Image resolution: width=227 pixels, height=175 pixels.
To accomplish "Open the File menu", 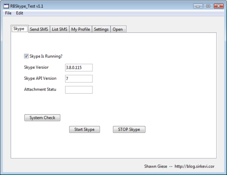I will pos(8,13).
